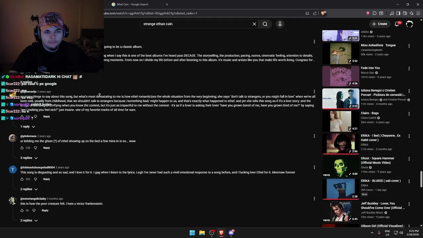The width and height of the screenshot is (423, 238).
Task: Toggle the taskbar microphone mute icon
Action: (379, 233)
